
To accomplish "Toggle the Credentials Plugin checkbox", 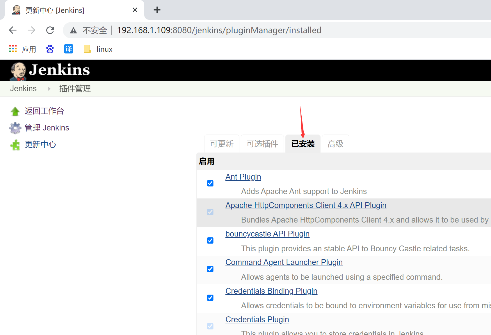I will pos(210,326).
